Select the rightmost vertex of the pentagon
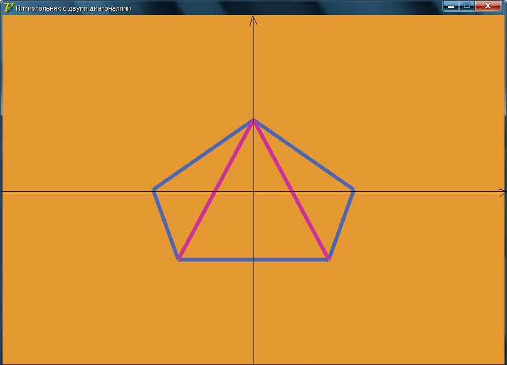The width and height of the screenshot is (507, 365). tap(354, 189)
